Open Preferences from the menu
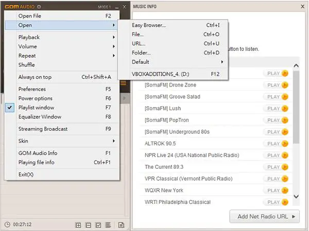The image size is (309, 231). 62,89
